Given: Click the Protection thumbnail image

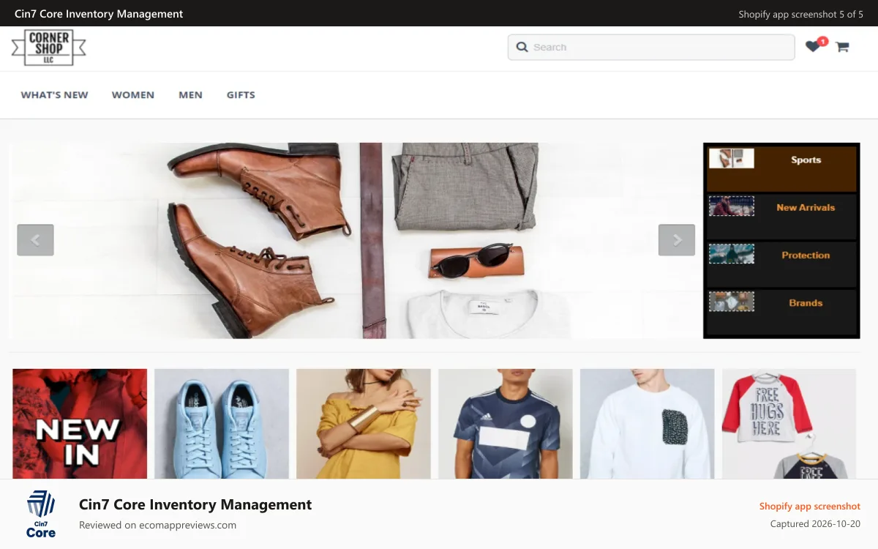Looking at the screenshot, I should tap(732, 253).
